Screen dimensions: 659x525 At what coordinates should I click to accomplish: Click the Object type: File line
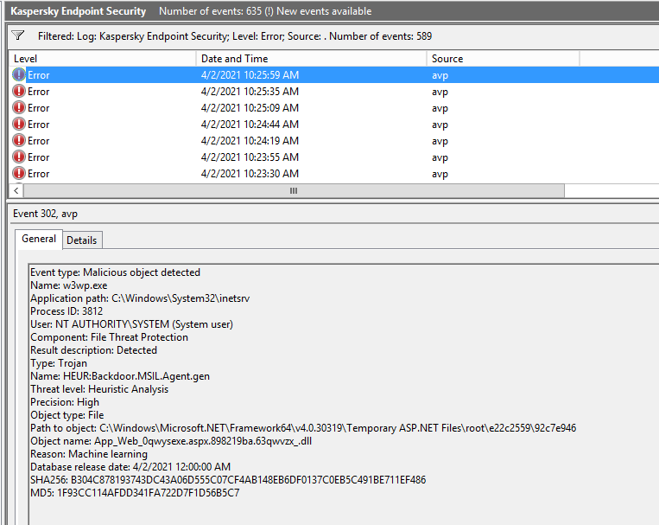point(67,415)
